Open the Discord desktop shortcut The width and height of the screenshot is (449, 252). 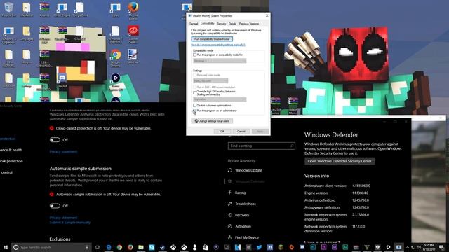[62, 80]
